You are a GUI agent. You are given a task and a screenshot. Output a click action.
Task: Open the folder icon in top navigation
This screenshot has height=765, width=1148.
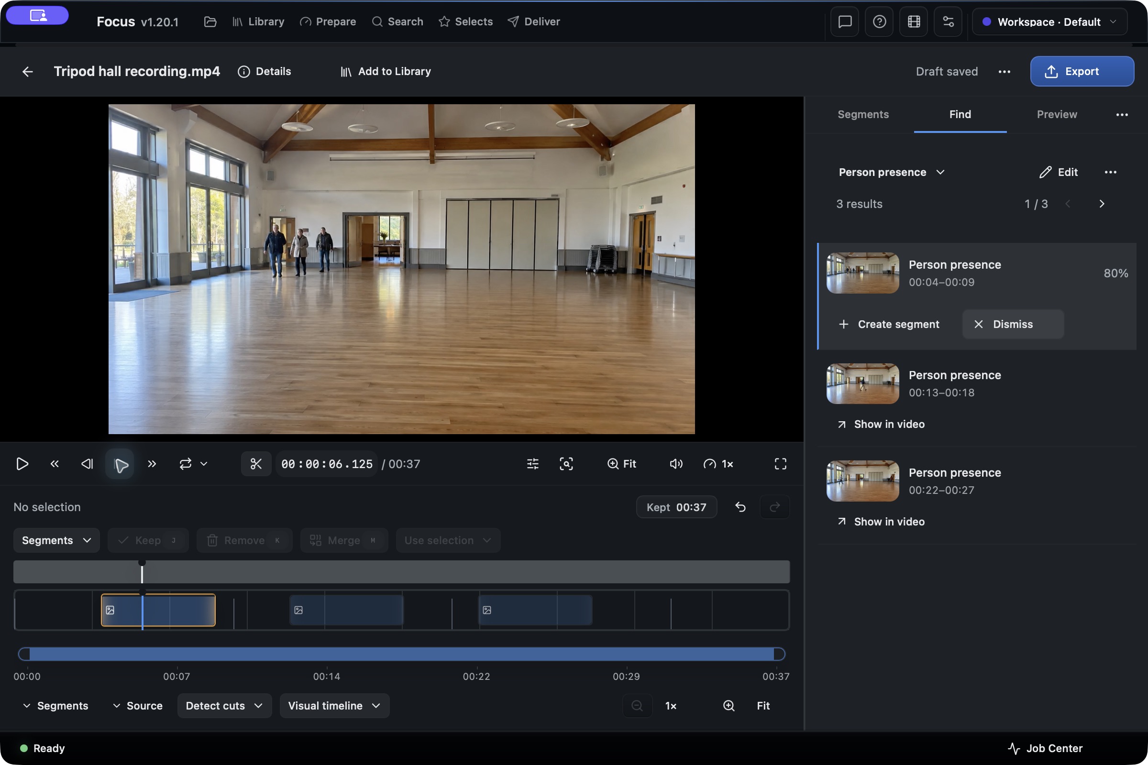pos(210,22)
